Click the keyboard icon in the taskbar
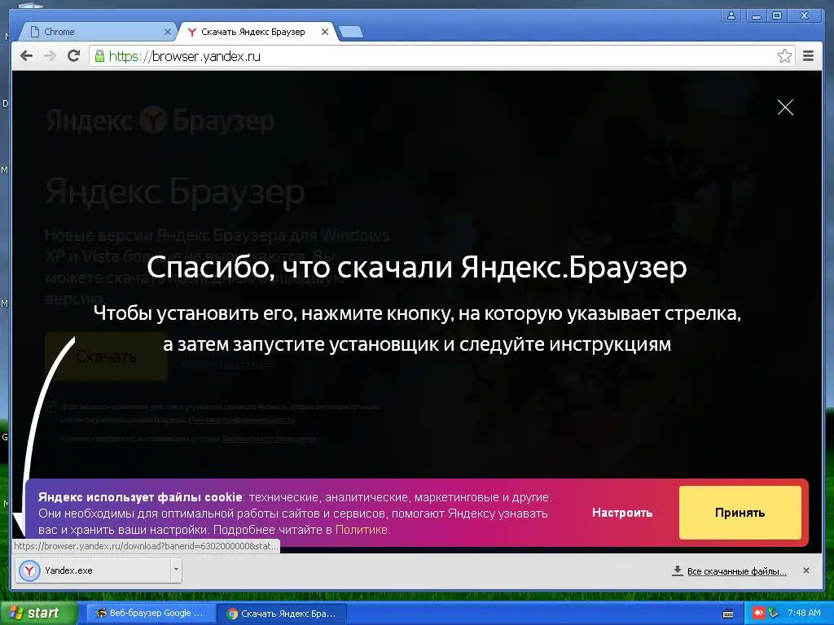 coord(728,614)
